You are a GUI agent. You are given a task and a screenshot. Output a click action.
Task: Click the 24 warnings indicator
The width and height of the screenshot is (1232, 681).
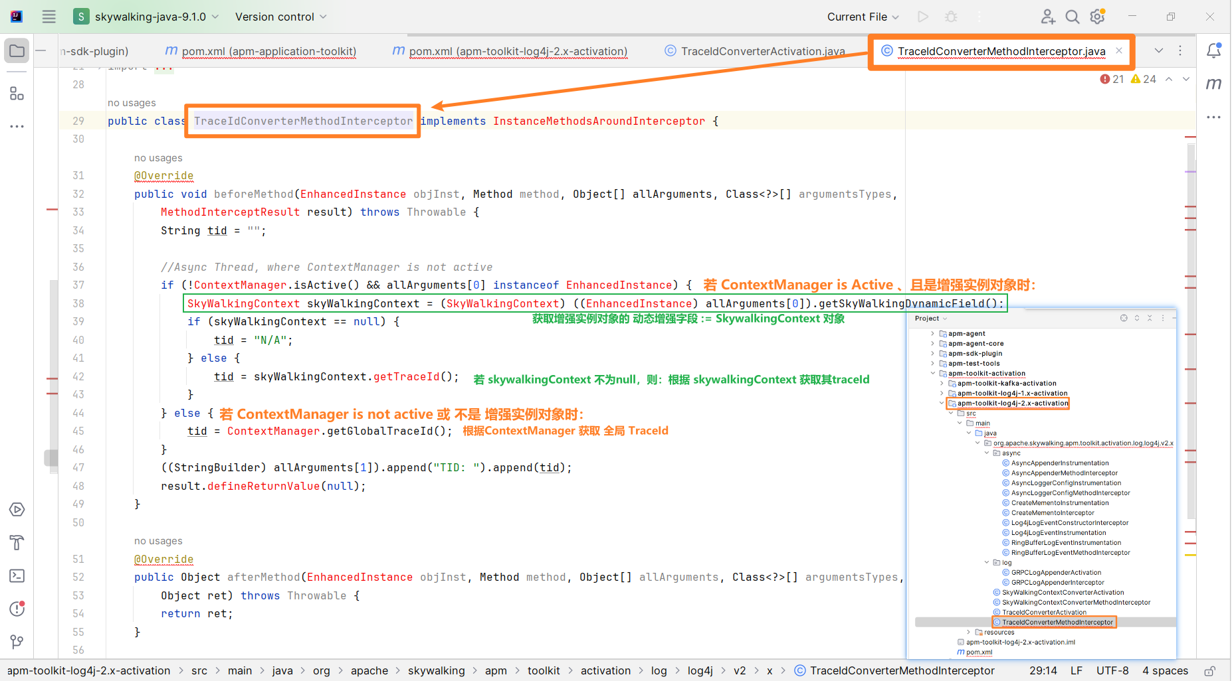pyautogui.click(x=1143, y=79)
